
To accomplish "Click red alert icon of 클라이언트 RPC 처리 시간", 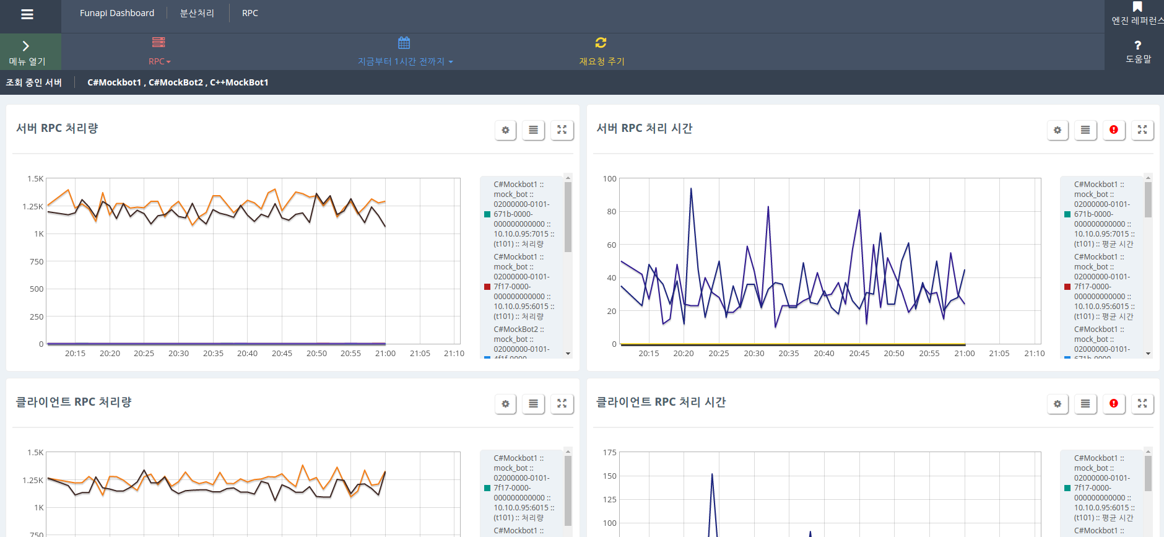I will point(1114,404).
